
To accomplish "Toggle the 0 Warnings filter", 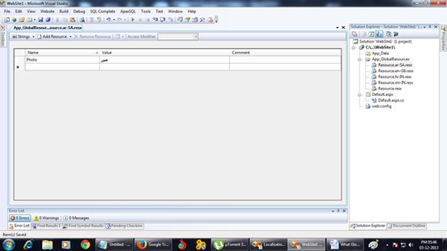I will tap(46, 218).
